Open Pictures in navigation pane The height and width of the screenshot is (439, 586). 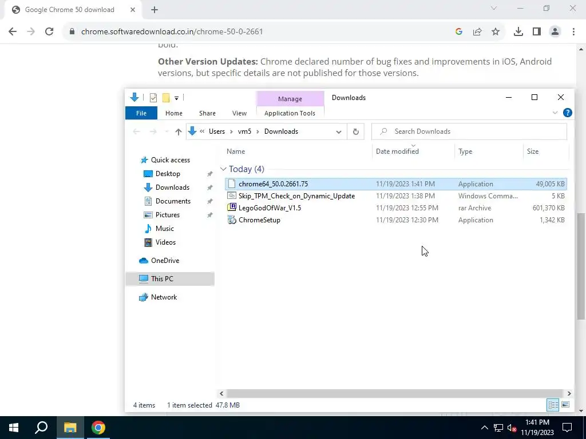[168, 215]
